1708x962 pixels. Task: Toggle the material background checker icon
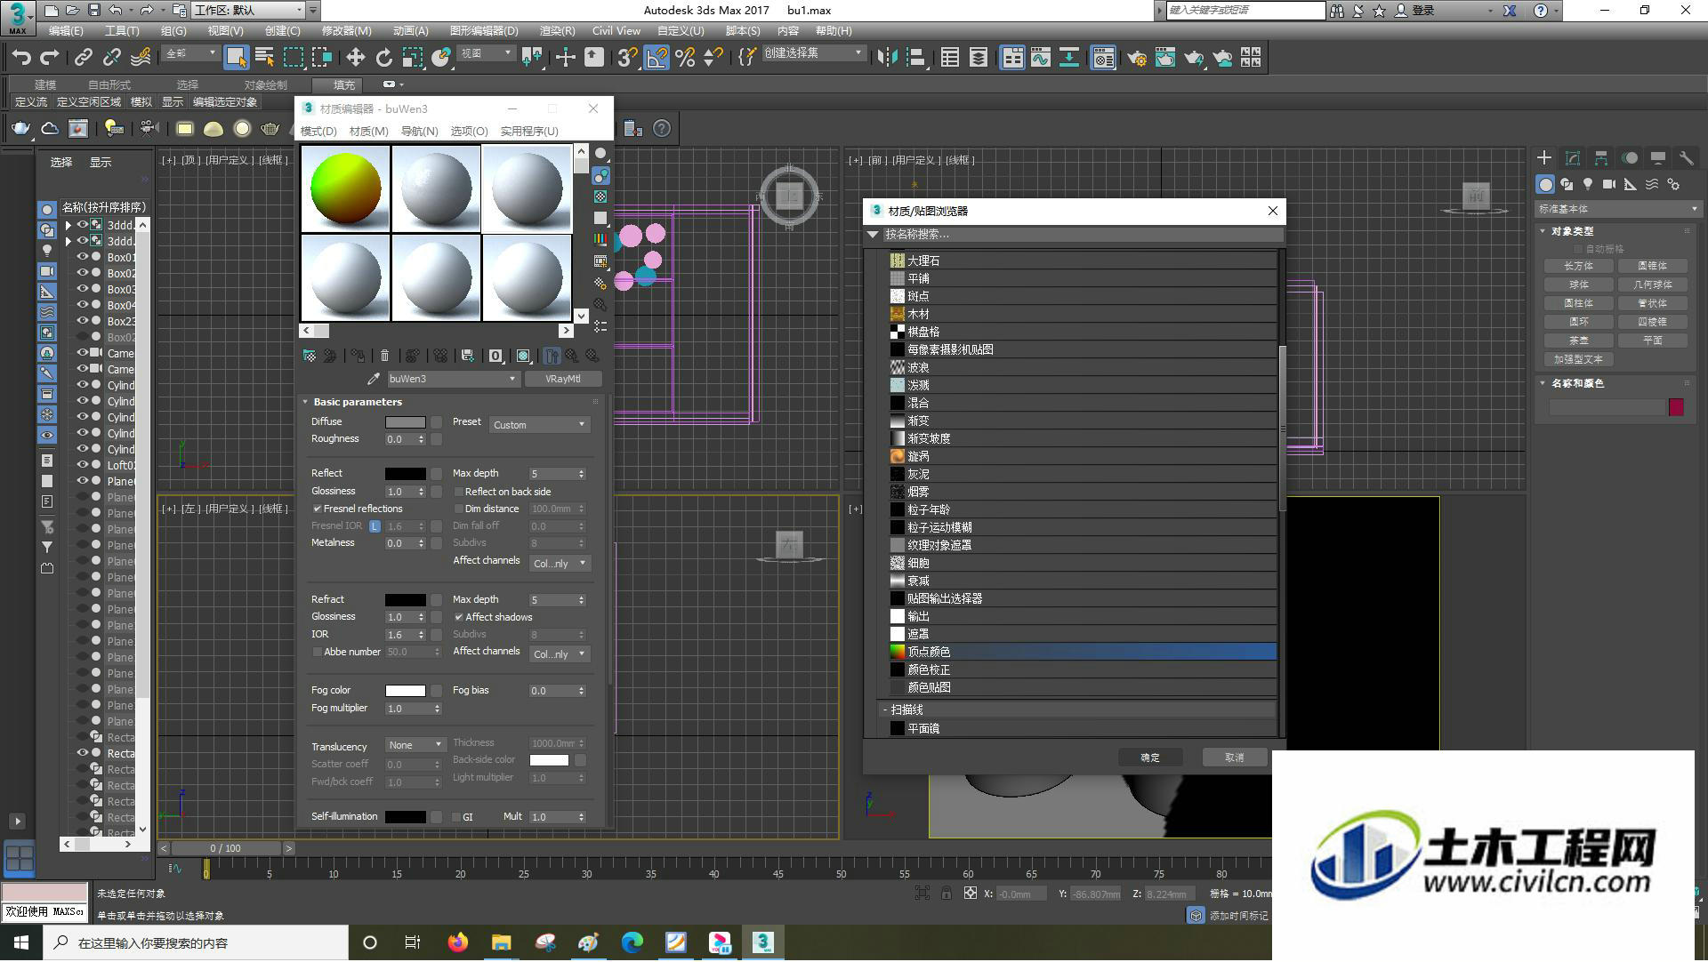pos(600,196)
